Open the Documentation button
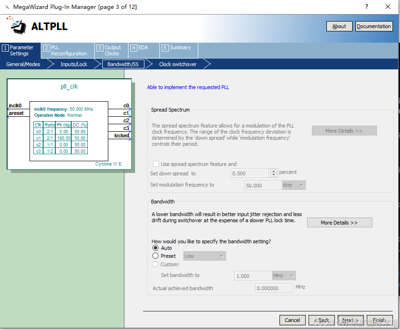This screenshot has height=330, width=400. (x=374, y=26)
